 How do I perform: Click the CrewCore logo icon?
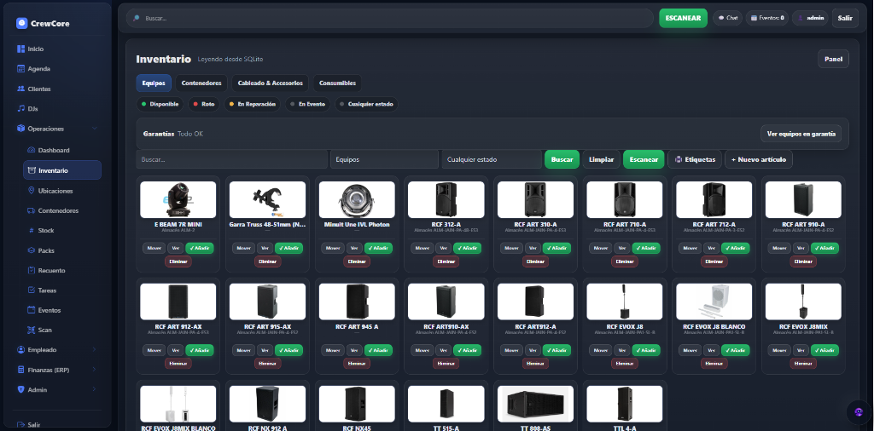tap(21, 23)
